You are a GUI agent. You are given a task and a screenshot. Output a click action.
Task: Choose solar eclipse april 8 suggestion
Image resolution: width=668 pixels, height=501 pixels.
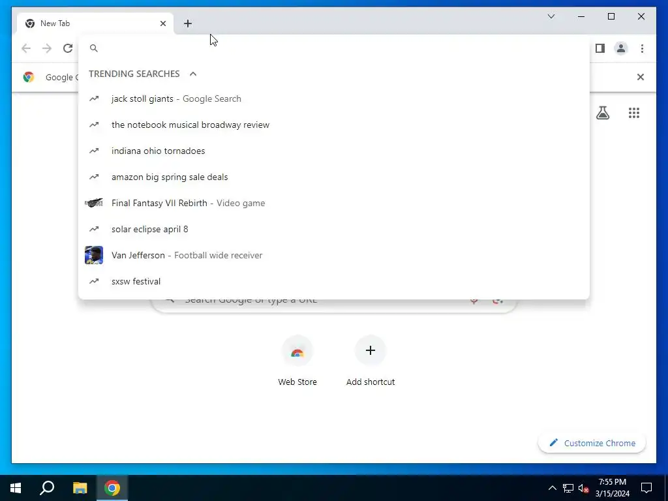point(334,229)
